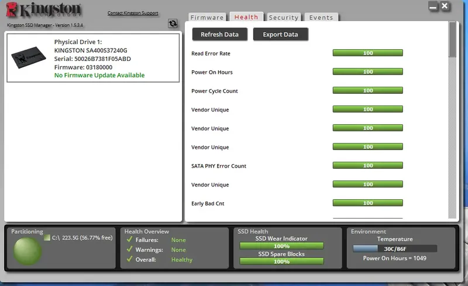
Task: Click the SATA PHY Error Count bar
Action: (x=368, y=165)
